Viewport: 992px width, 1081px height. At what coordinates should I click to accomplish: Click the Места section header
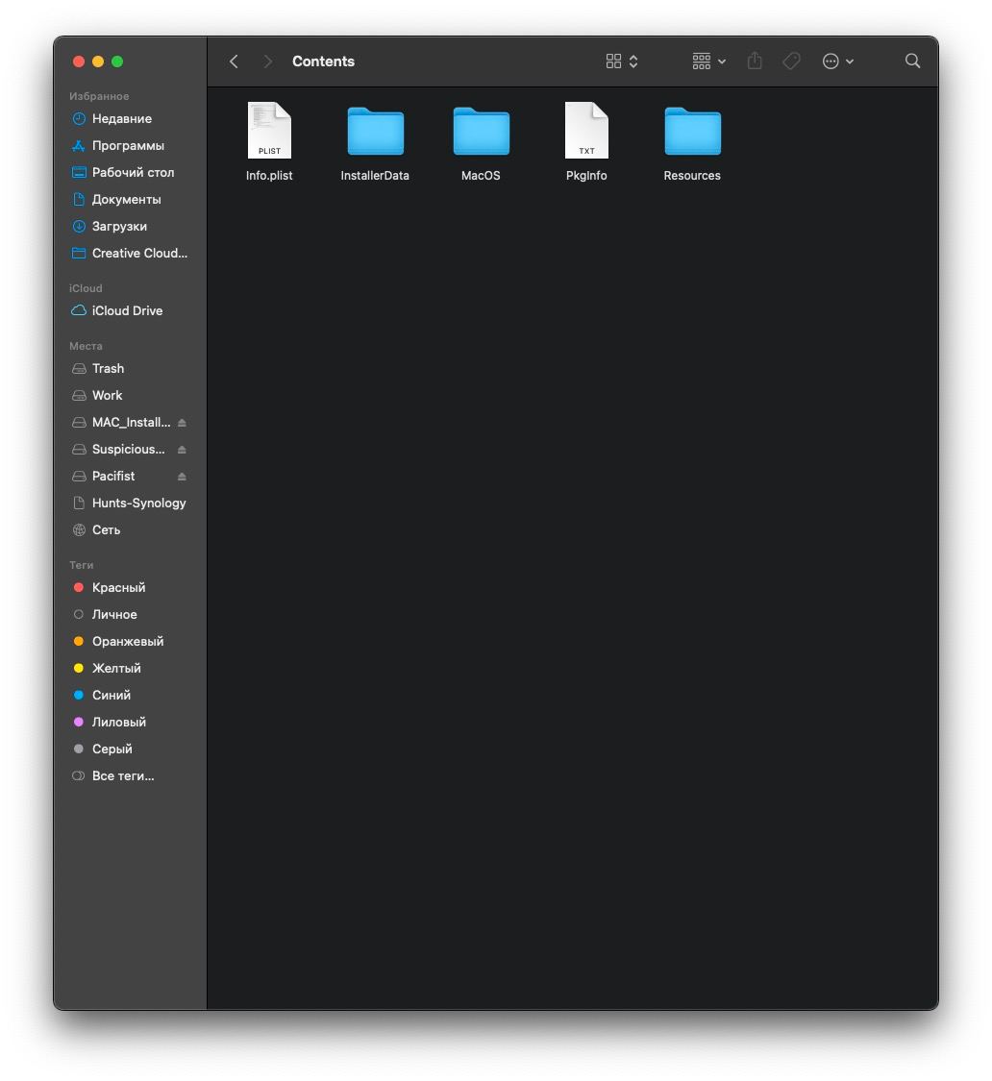(86, 346)
